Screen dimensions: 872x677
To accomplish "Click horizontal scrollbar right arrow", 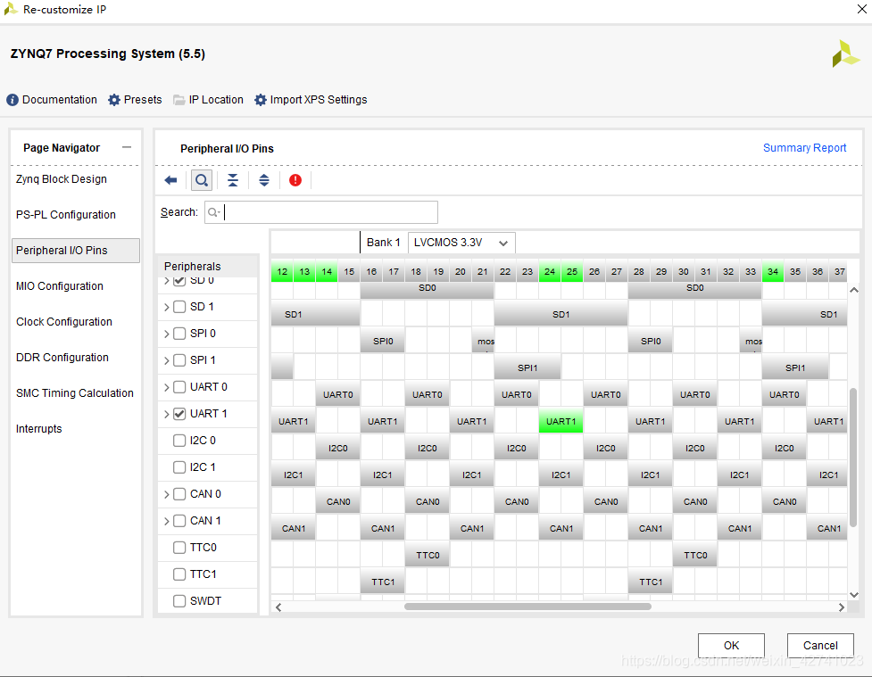I will tap(842, 607).
